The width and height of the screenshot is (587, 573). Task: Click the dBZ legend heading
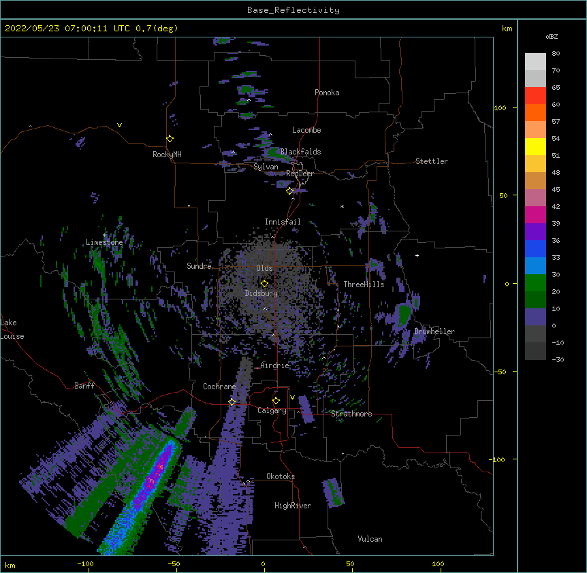tap(552, 36)
